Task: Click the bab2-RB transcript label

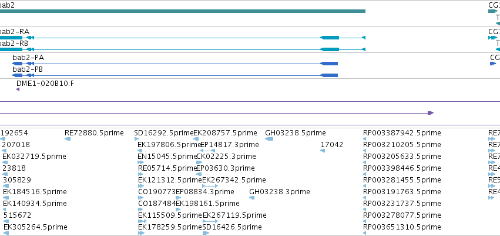Action: [x=14, y=44]
